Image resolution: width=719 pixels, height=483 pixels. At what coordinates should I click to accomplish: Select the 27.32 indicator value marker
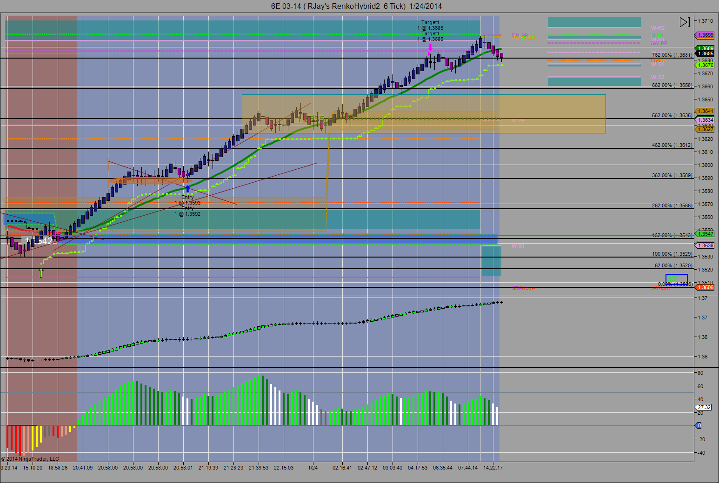pos(704,407)
